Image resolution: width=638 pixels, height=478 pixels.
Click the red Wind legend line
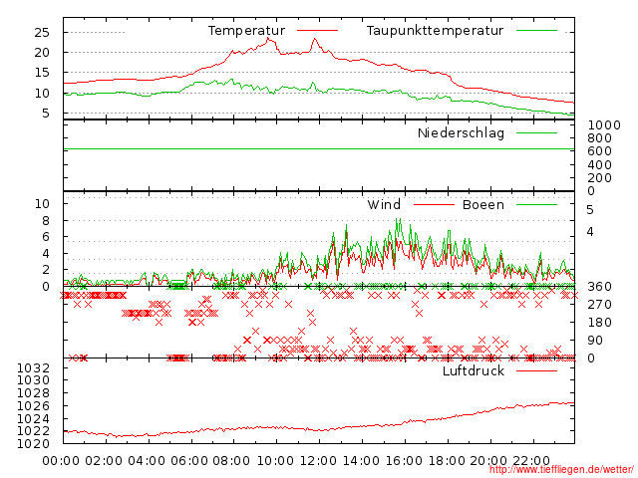434,204
